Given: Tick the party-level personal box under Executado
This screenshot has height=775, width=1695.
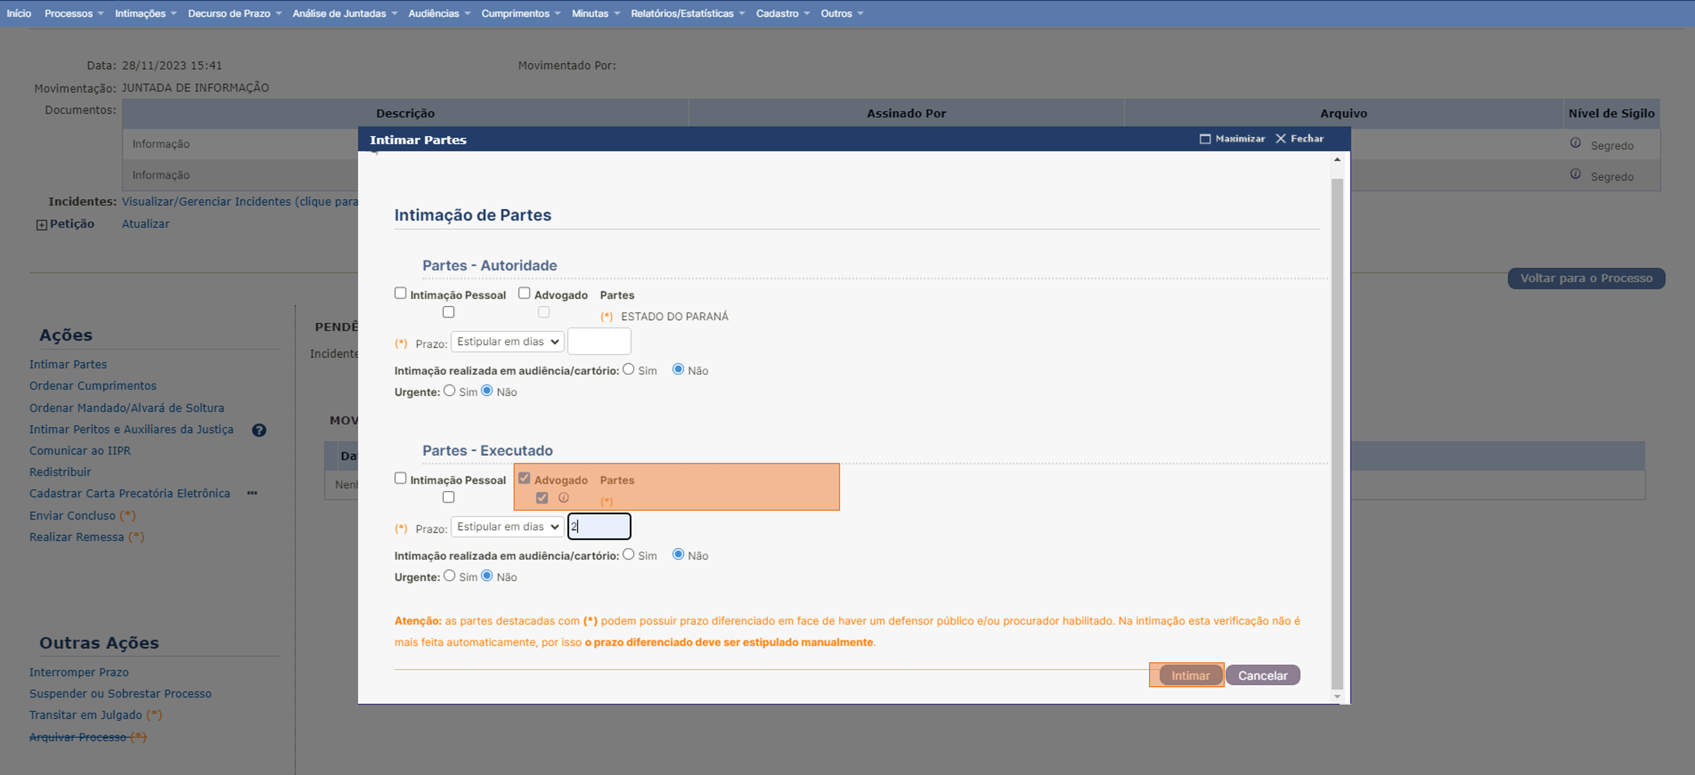Looking at the screenshot, I should pyautogui.click(x=448, y=498).
